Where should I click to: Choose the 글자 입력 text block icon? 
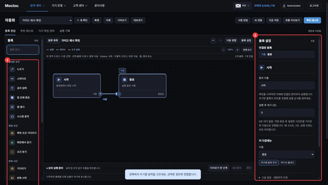(x=12, y=88)
